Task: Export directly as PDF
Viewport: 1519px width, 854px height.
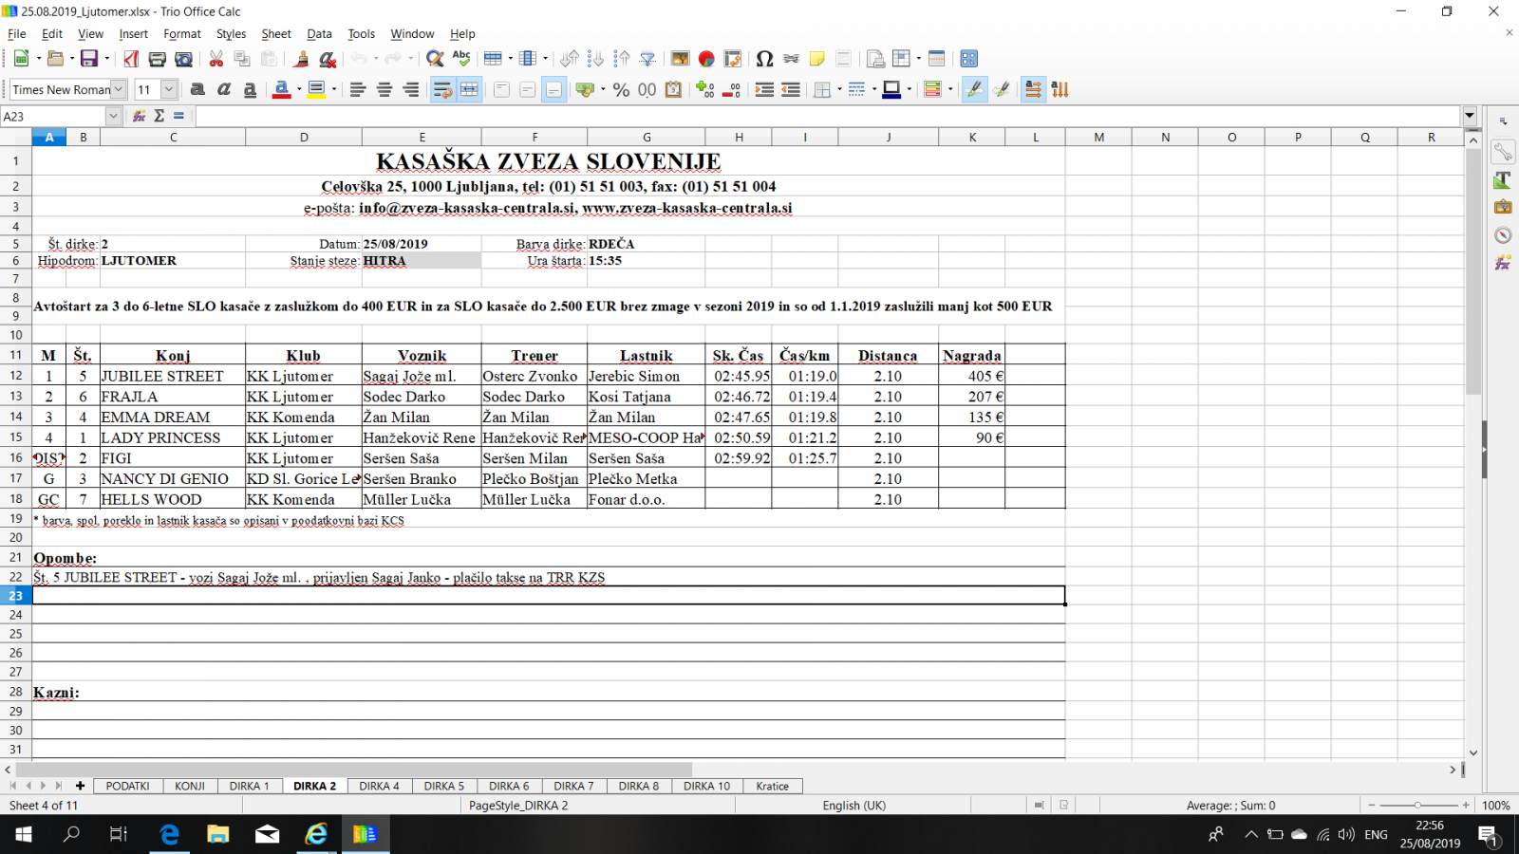Action: [x=131, y=59]
